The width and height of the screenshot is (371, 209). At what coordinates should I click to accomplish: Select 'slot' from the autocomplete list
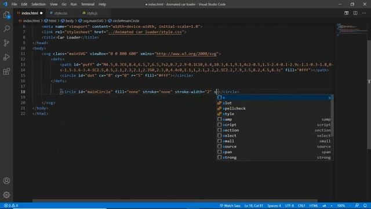tap(274, 103)
